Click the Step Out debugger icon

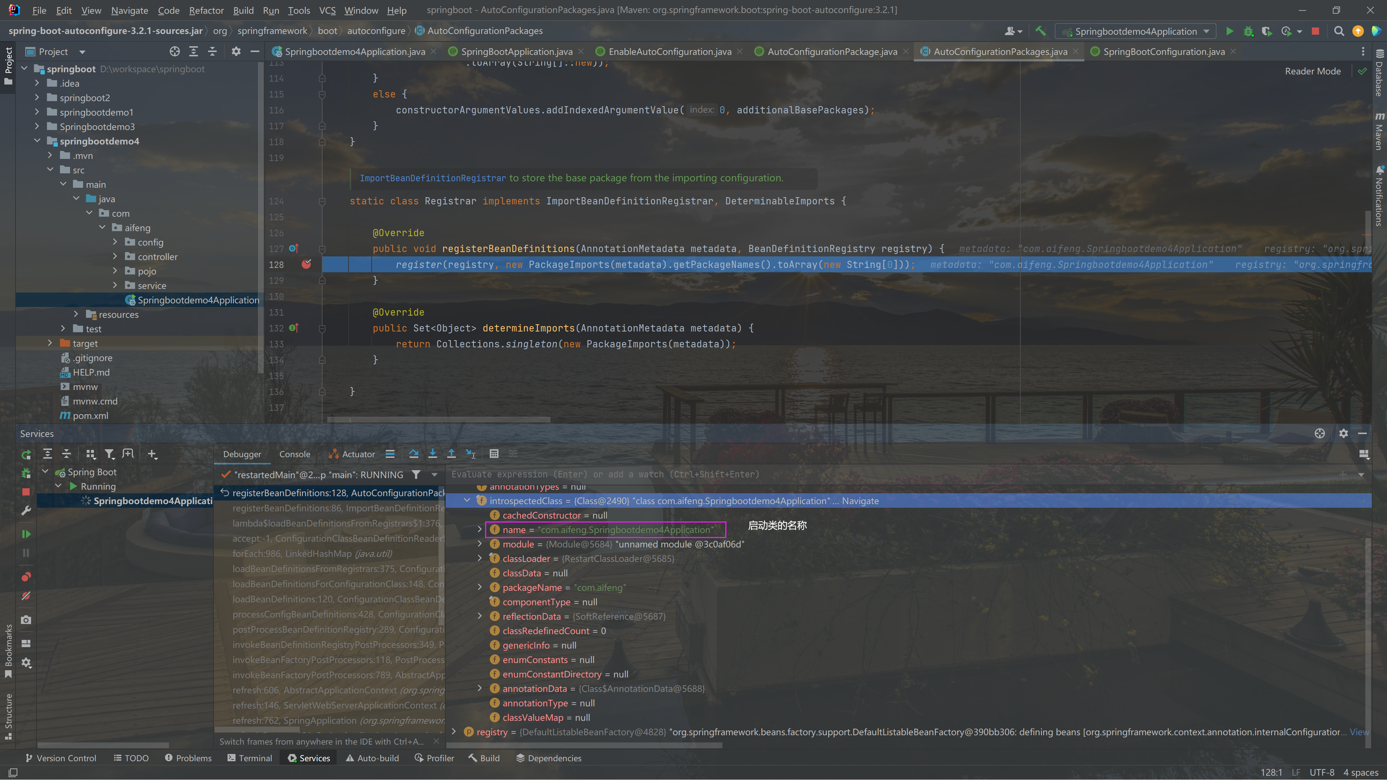[451, 454]
